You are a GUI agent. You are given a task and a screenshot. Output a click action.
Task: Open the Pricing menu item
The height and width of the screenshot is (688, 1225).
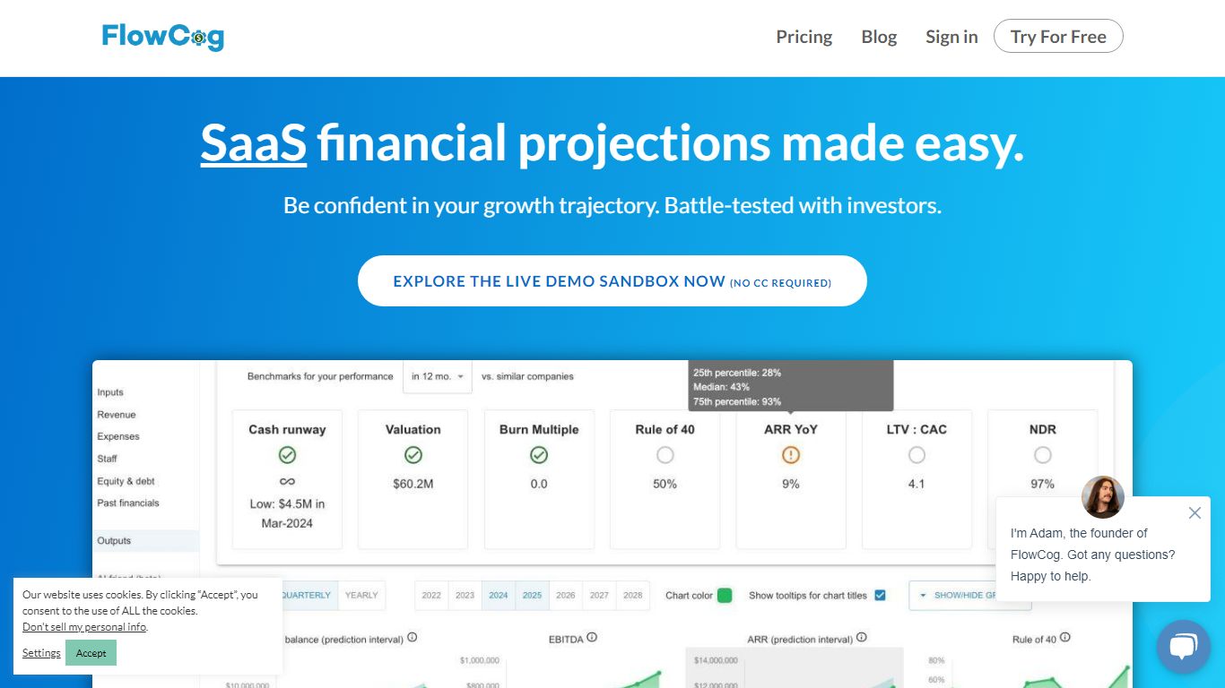click(x=804, y=37)
